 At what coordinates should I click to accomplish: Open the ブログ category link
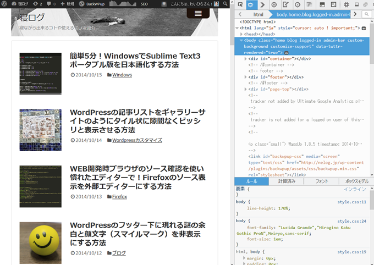tap(119, 253)
